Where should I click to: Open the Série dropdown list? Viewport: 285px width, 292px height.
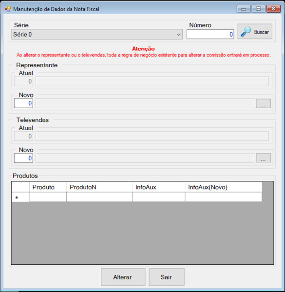97,34
